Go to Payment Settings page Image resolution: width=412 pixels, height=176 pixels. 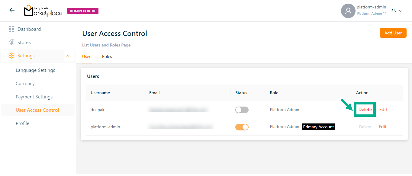coord(34,97)
